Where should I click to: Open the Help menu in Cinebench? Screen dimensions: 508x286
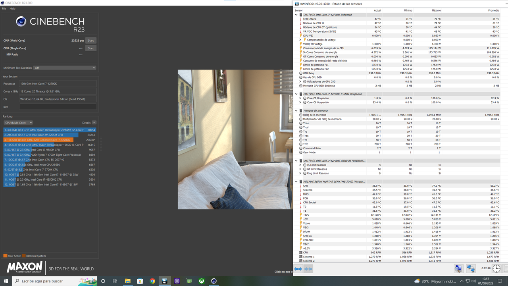pos(12,8)
